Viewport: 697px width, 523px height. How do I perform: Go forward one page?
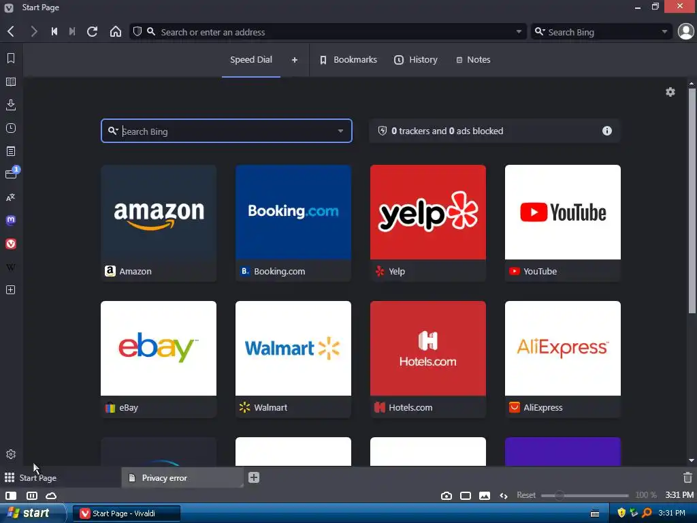tap(33, 31)
